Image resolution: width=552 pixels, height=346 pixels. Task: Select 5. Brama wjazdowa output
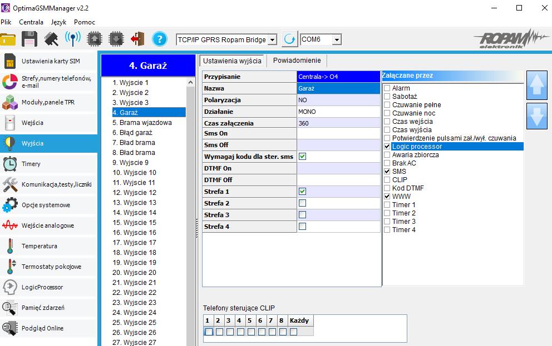(142, 123)
